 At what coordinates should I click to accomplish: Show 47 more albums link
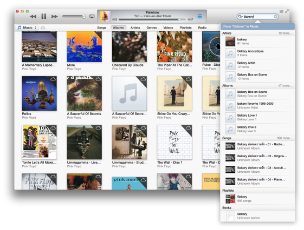coord(285,85)
